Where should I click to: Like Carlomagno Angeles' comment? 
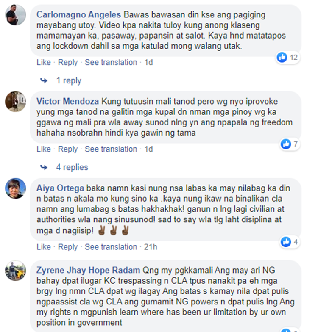[44, 63]
